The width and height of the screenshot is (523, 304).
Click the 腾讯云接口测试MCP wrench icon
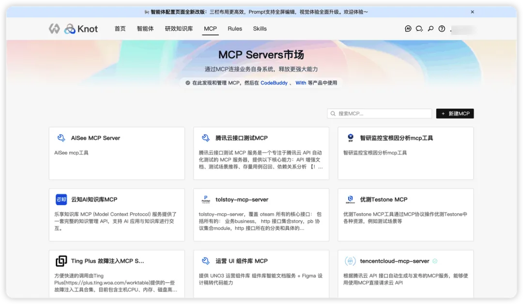point(206,138)
